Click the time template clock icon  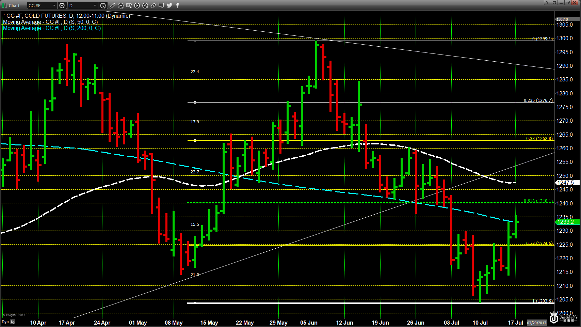pyautogui.click(x=103, y=5)
